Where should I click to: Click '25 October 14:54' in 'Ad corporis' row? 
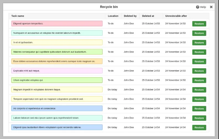(x=151, y=108)
